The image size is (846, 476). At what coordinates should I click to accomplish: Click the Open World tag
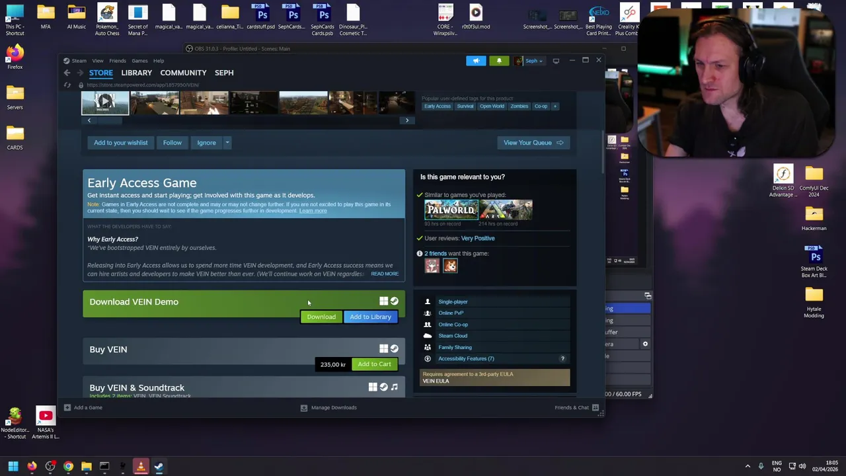click(x=492, y=106)
